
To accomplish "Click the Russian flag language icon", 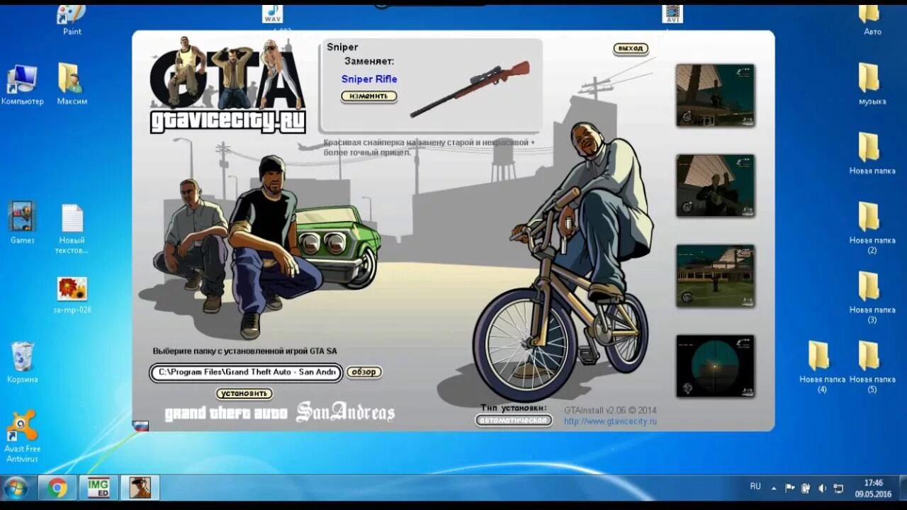I will pos(140,426).
